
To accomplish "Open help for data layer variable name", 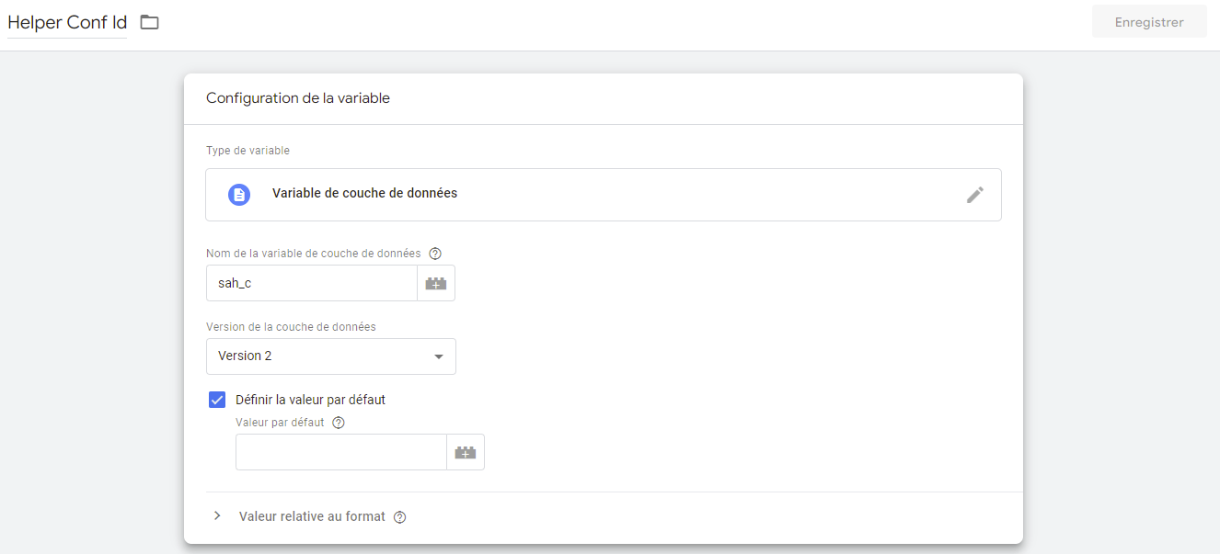I will point(436,254).
